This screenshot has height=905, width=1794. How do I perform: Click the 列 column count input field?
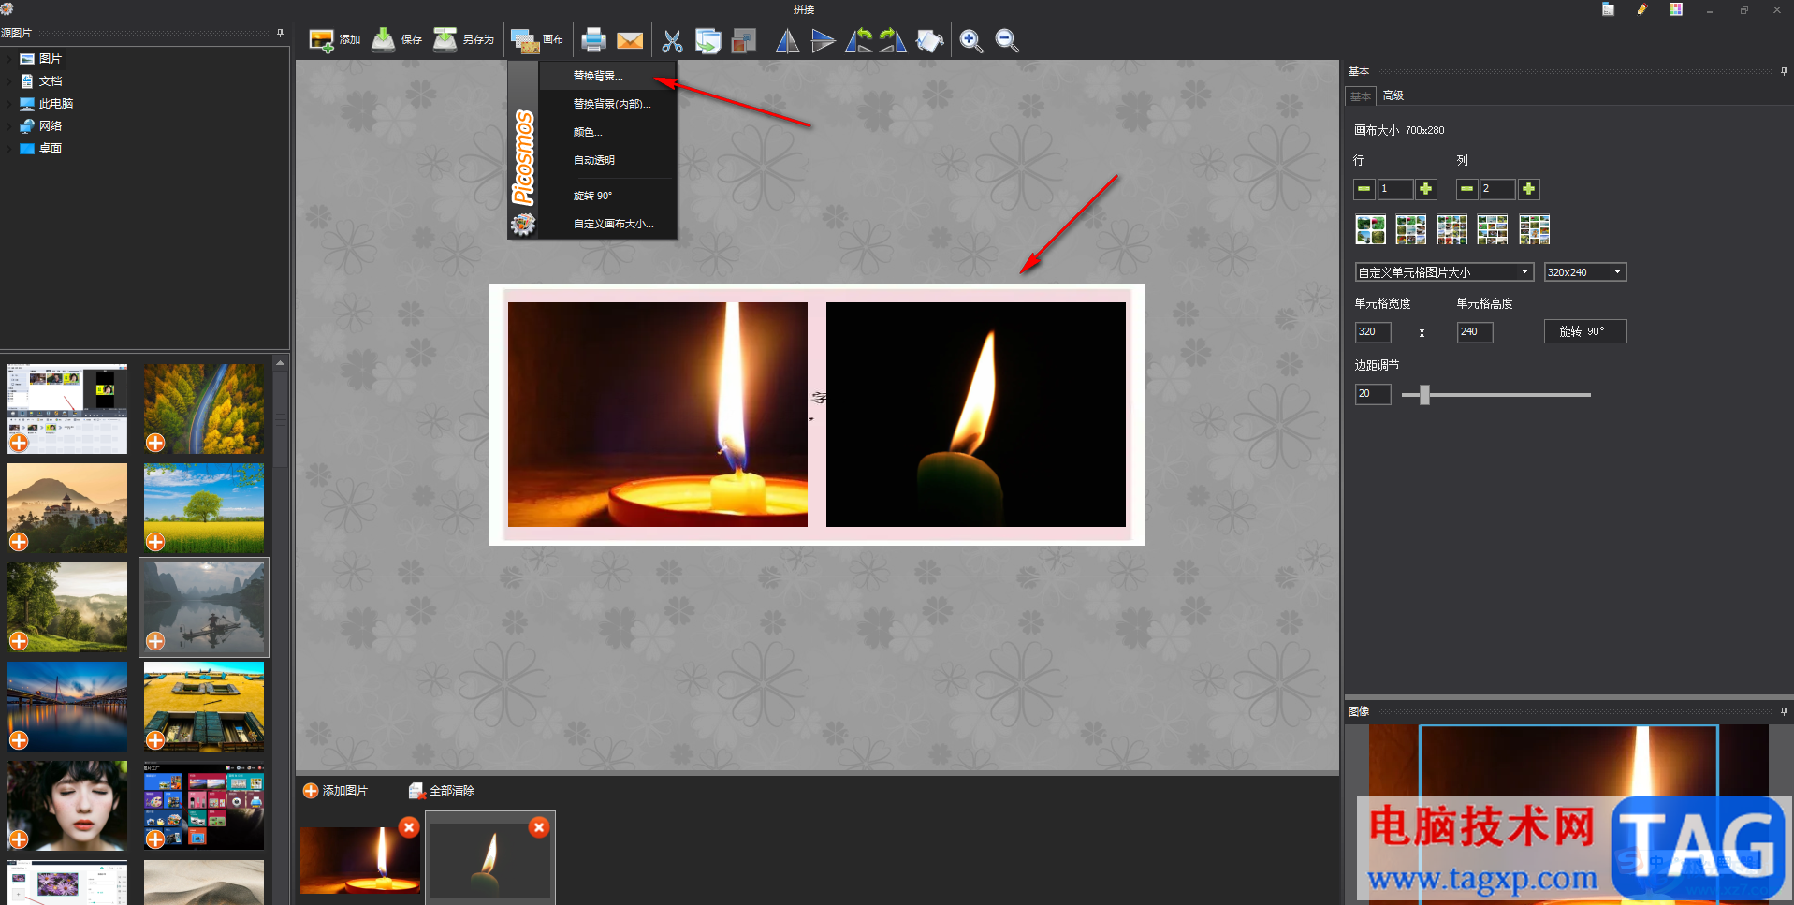pyautogui.click(x=1497, y=189)
